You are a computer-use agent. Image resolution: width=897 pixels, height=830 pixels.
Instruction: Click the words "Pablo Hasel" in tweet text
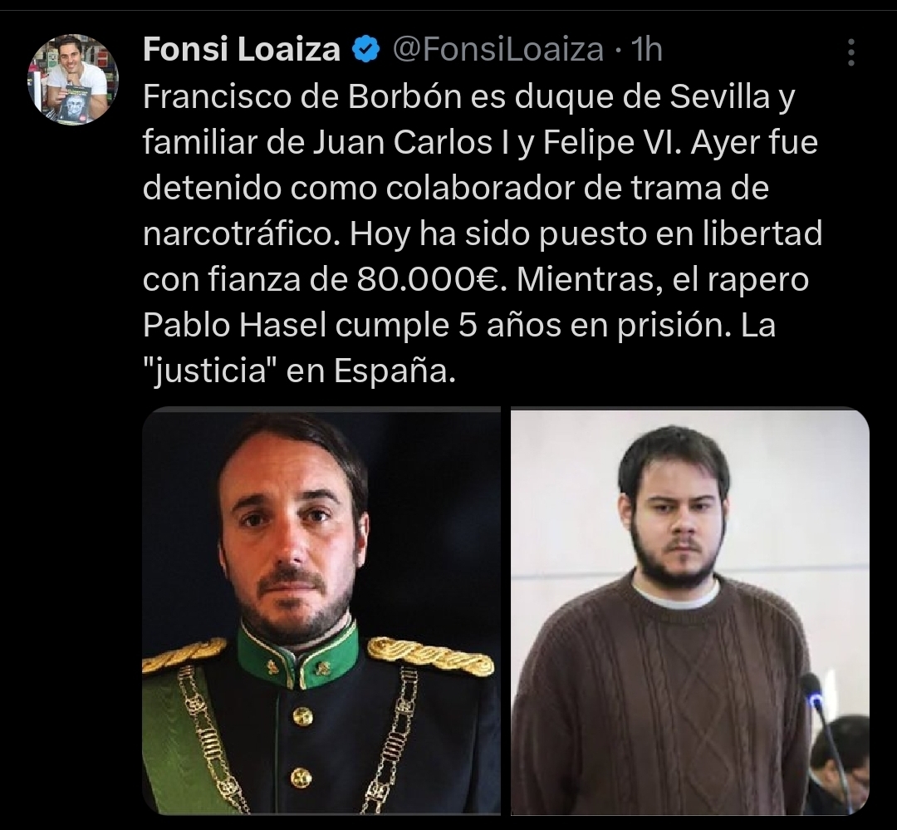pos(234,325)
